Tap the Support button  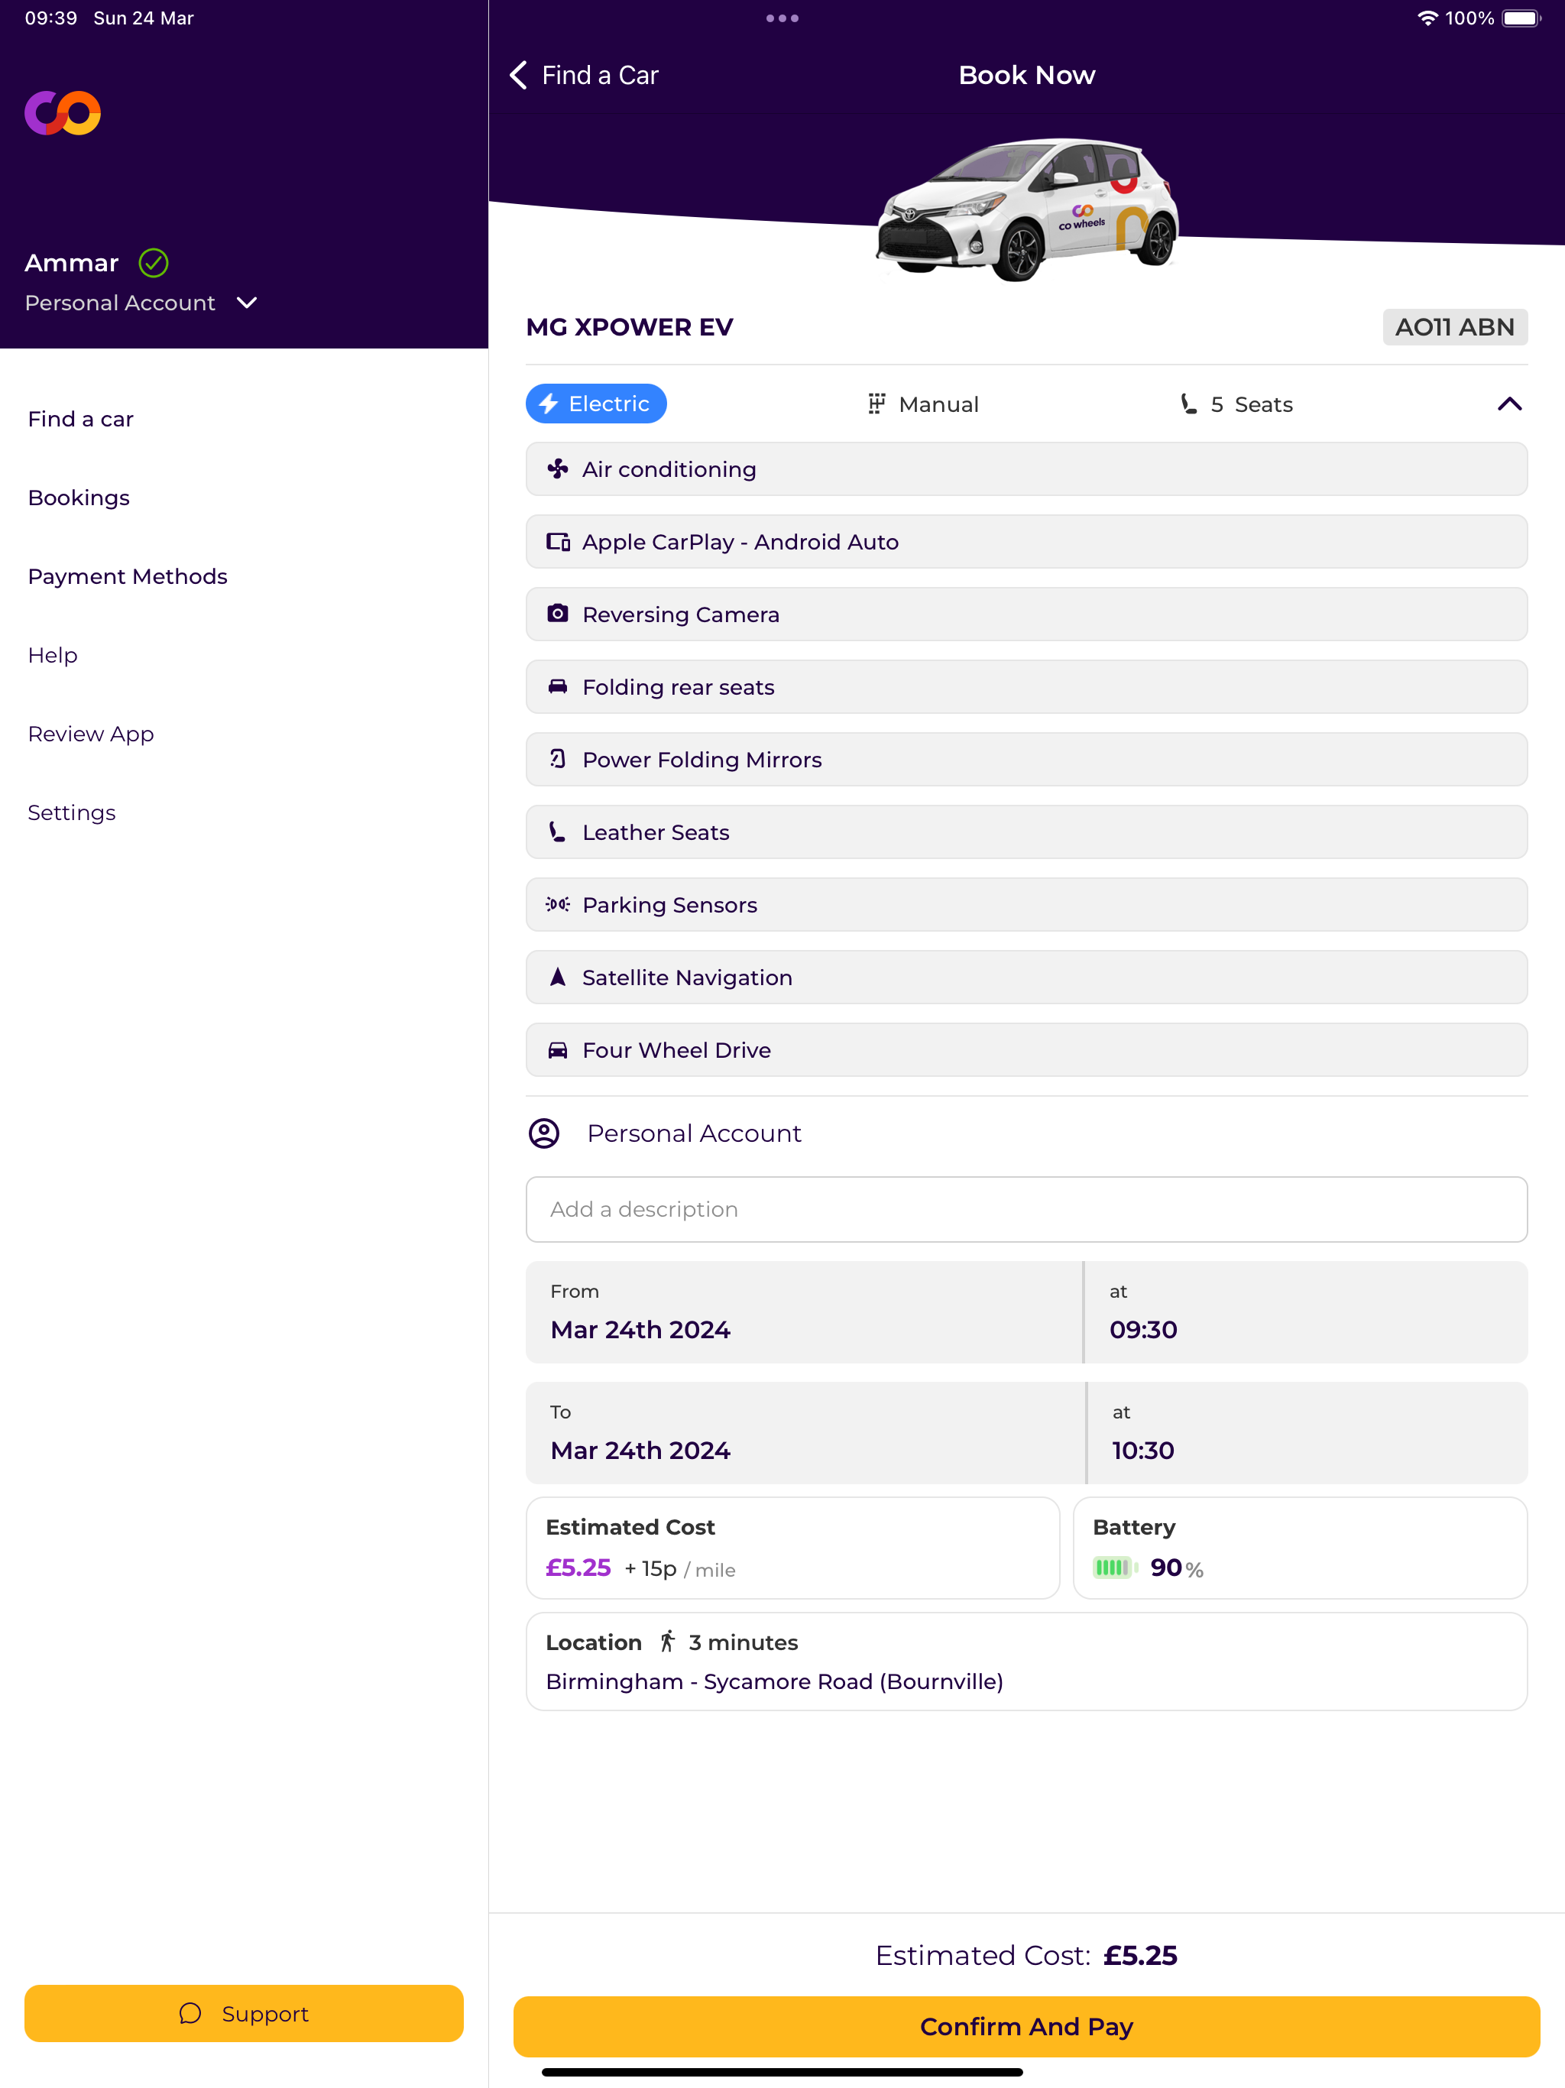[x=244, y=2013]
